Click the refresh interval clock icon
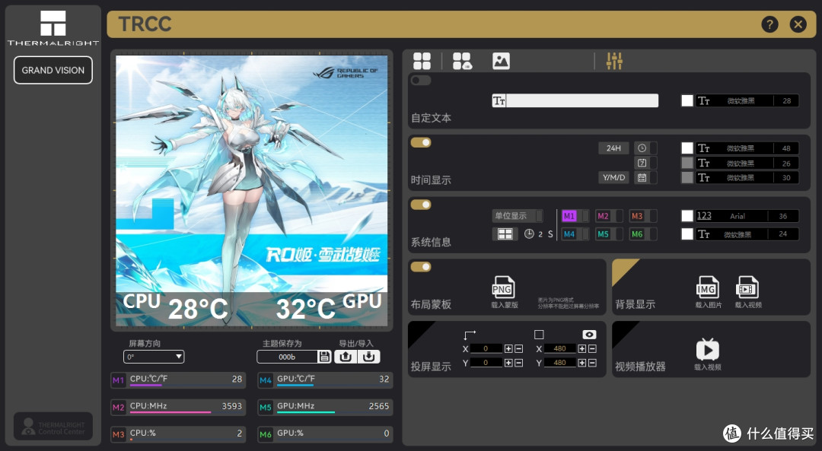The height and width of the screenshot is (451, 822). point(529,234)
